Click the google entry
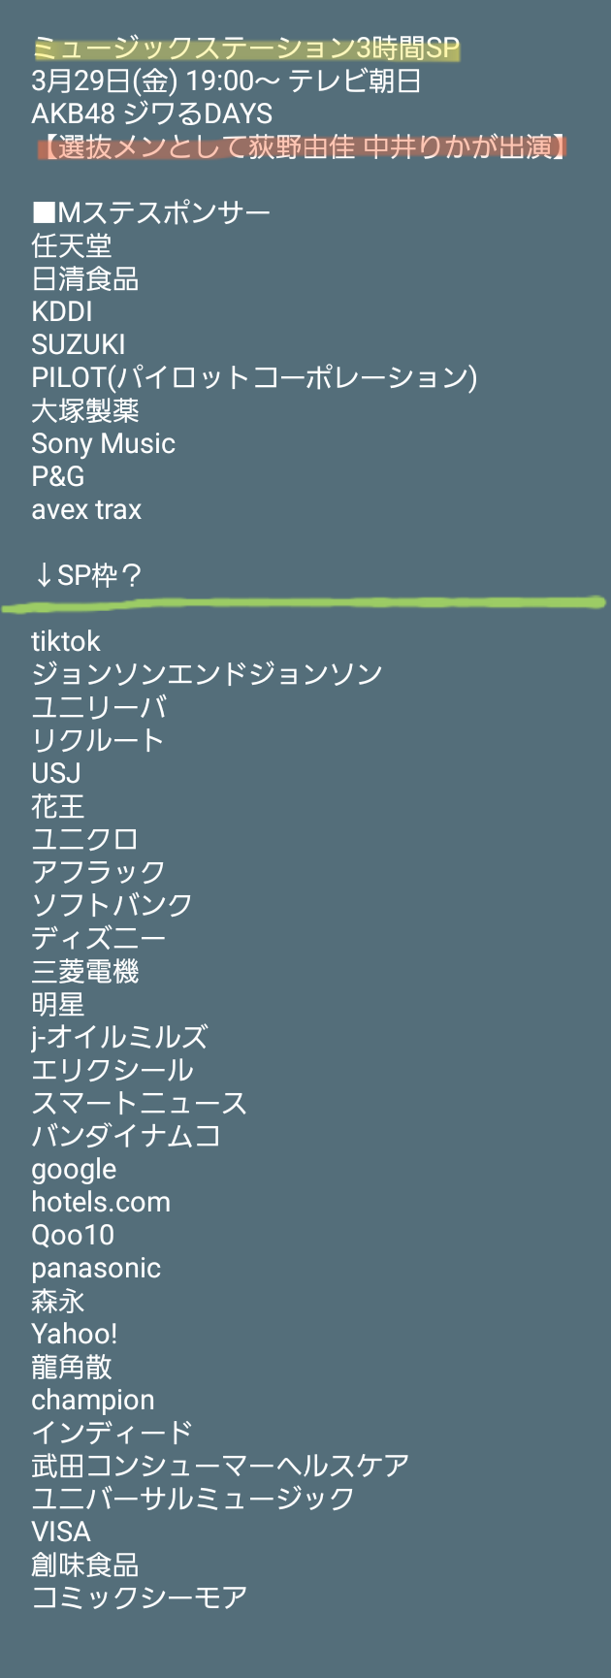 click(x=74, y=1170)
